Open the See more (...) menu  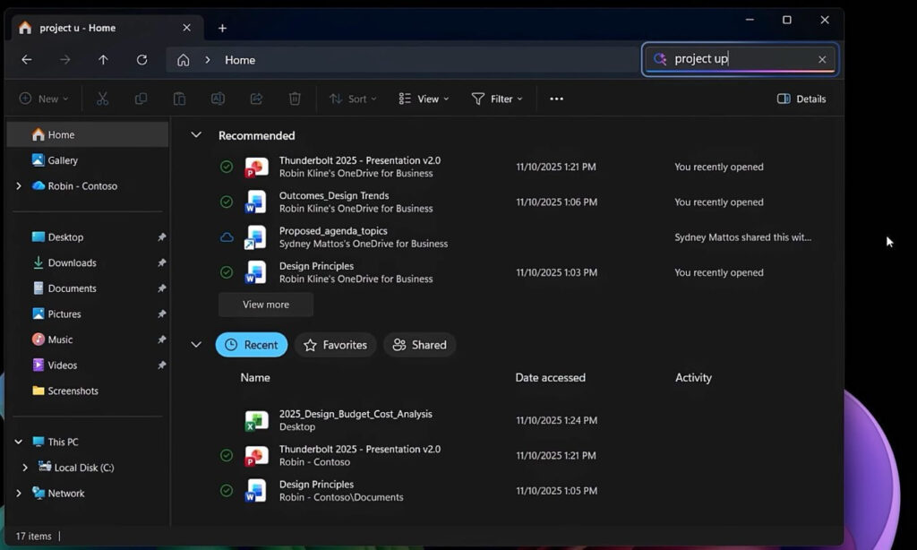tap(555, 99)
